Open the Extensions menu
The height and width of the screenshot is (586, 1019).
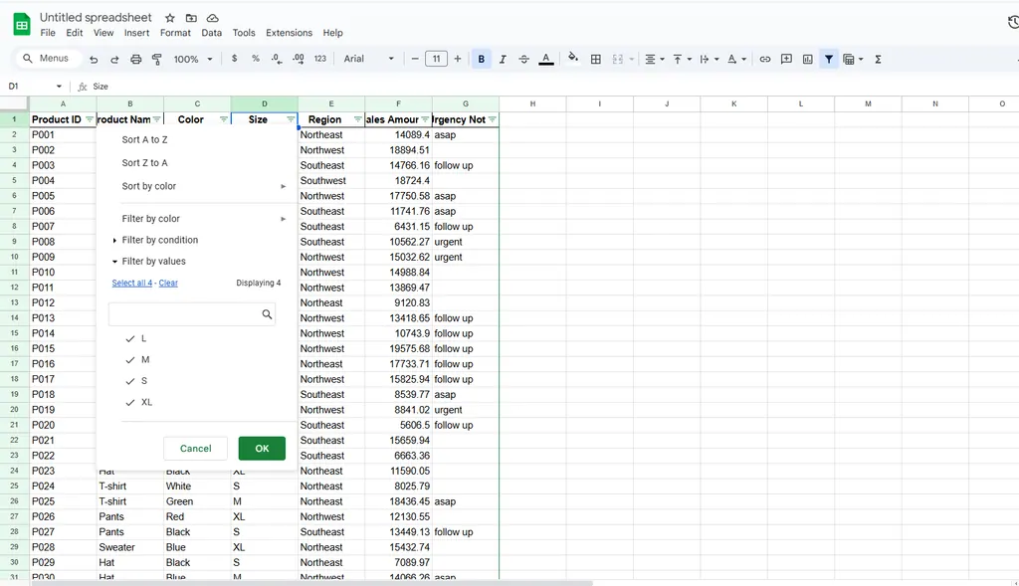pos(289,33)
